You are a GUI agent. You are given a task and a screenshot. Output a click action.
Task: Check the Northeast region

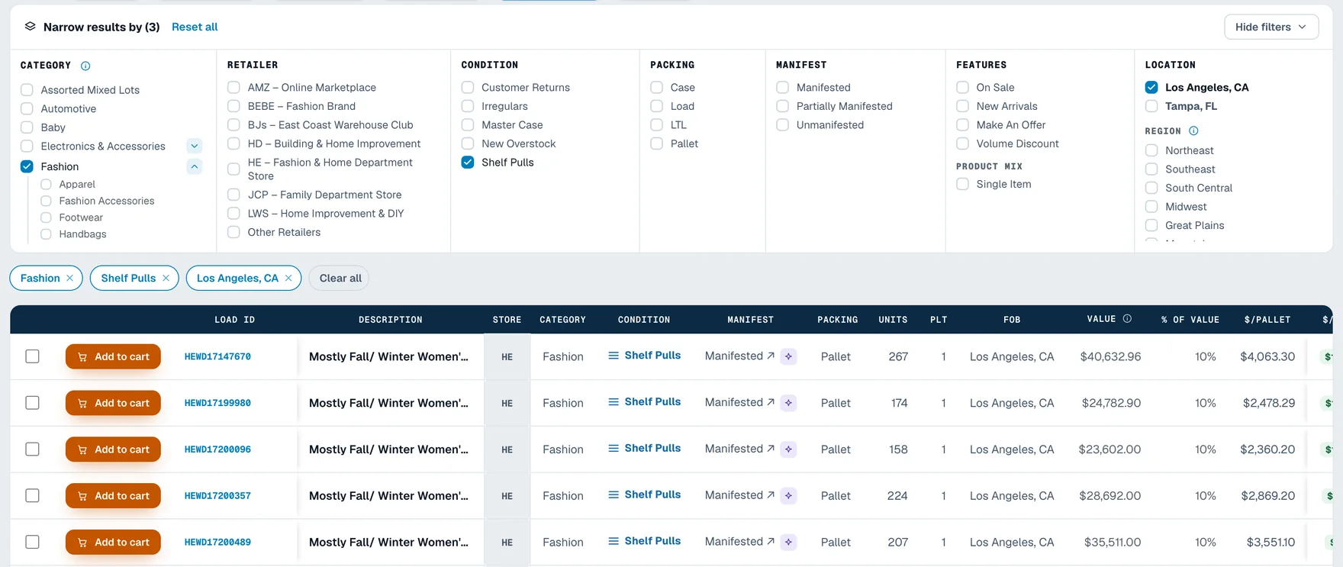point(1151,150)
